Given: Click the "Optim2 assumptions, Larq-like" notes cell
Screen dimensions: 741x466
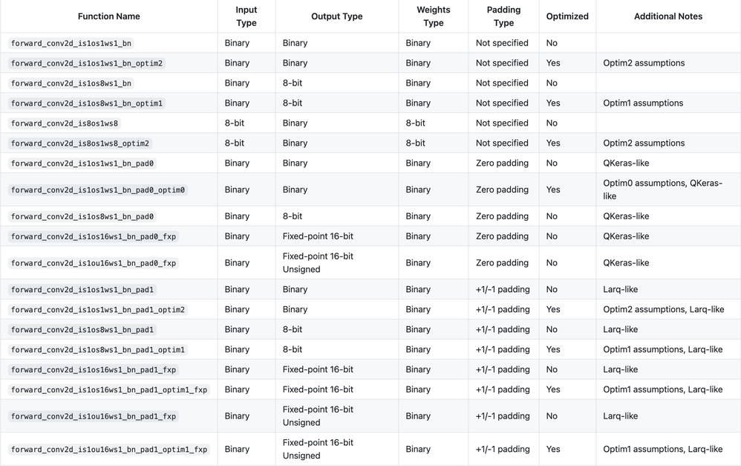Looking at the screenshot, I should tap(663, 310).
